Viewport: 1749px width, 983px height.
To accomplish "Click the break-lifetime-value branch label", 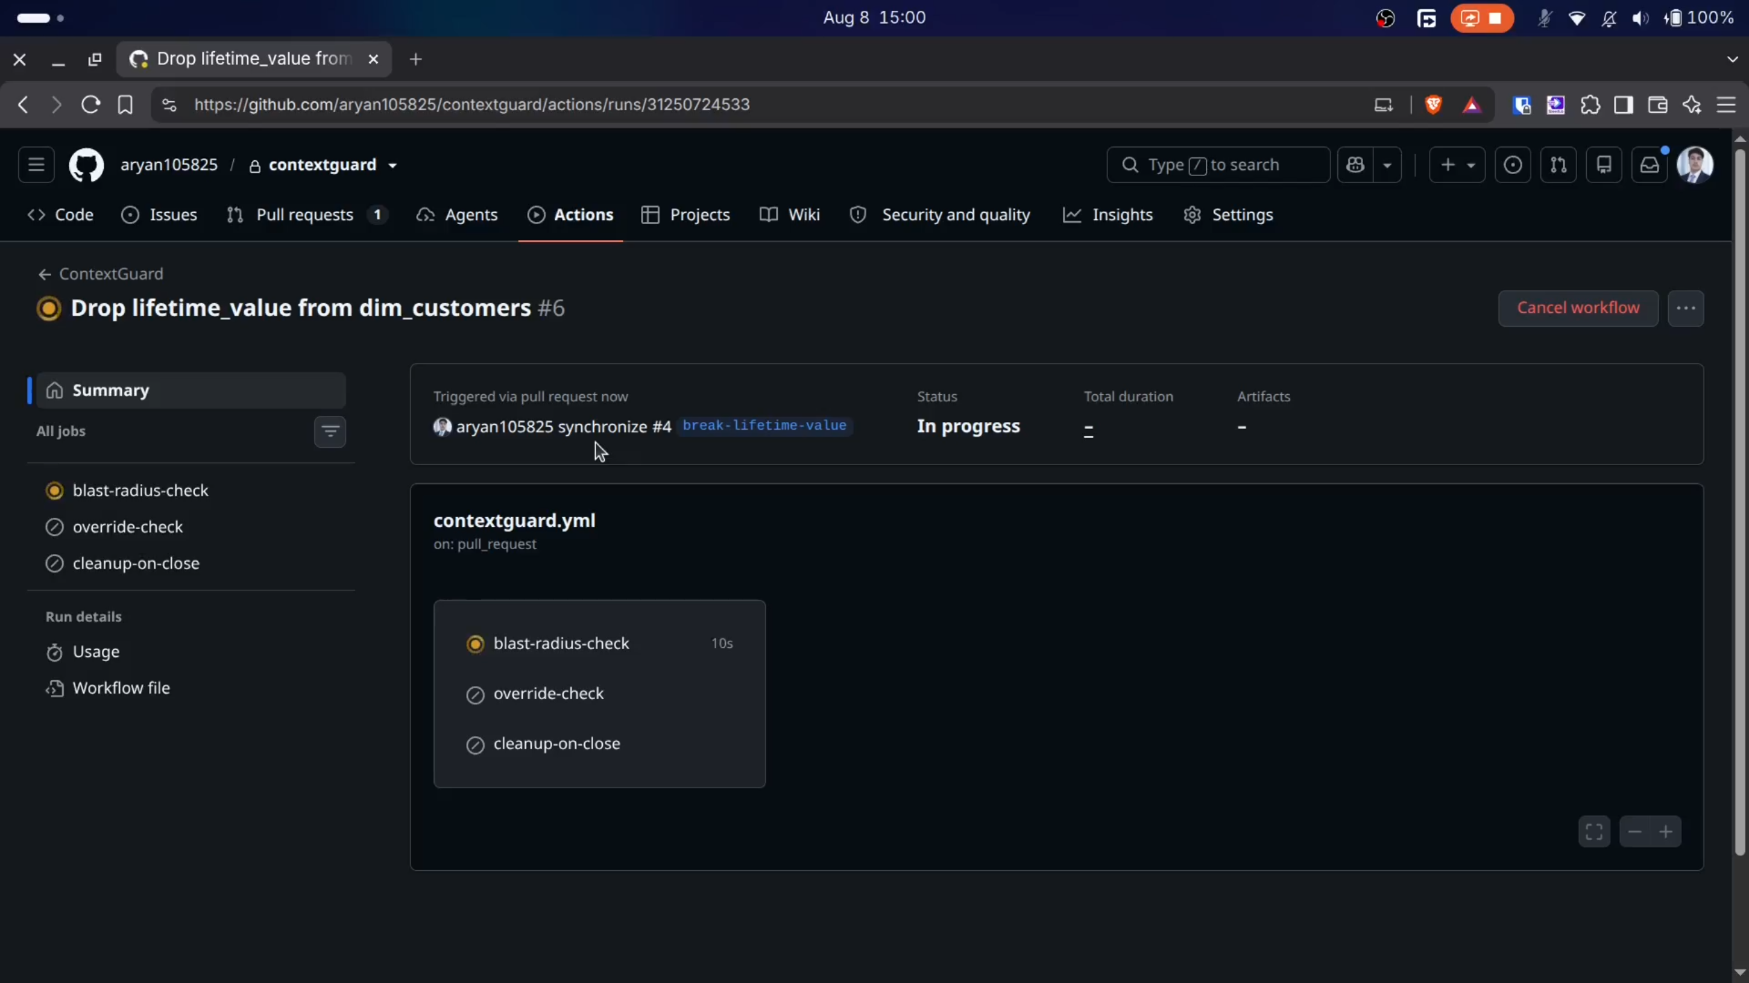I will click(764, 426).
